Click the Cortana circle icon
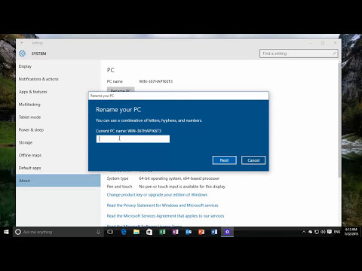The height and width of the screenshot is (271, 362). 18,232
